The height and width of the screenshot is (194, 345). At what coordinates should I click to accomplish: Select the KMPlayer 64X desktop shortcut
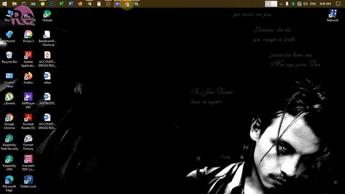point(28,101)
